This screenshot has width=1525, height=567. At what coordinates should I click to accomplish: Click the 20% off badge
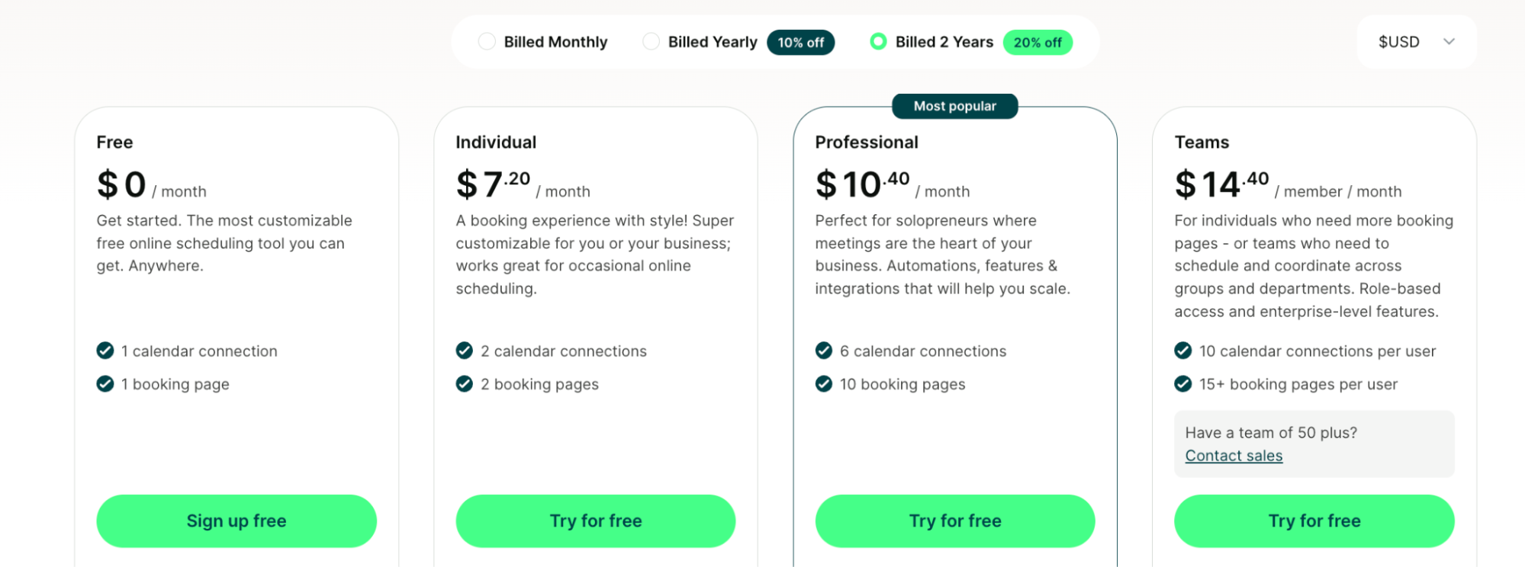pos(1038,43)
